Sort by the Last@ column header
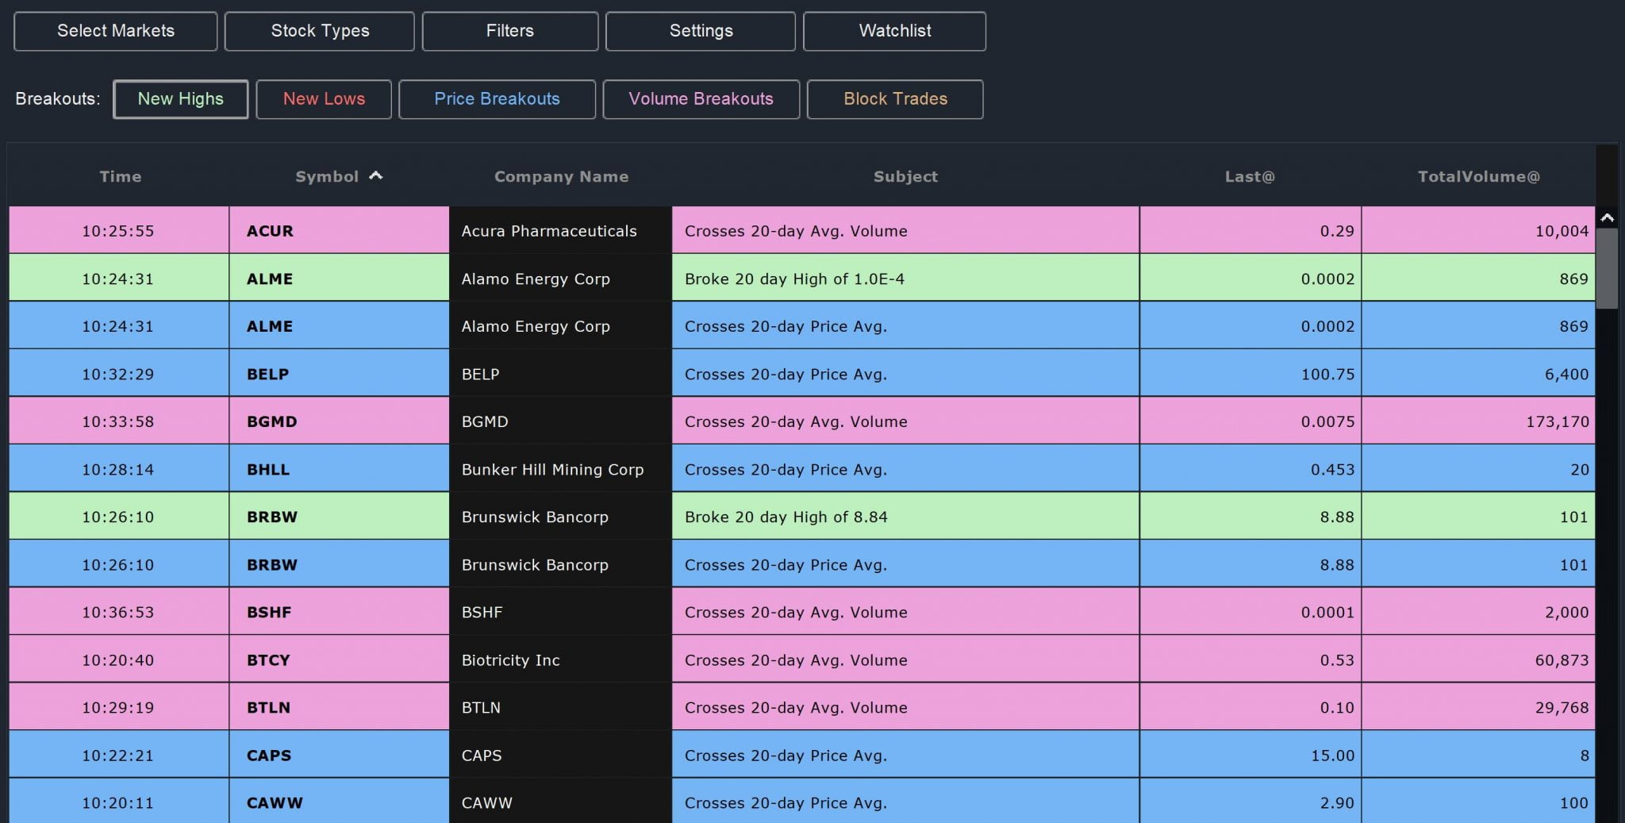The image size is (1625, 823). [x=1247, y=176]
